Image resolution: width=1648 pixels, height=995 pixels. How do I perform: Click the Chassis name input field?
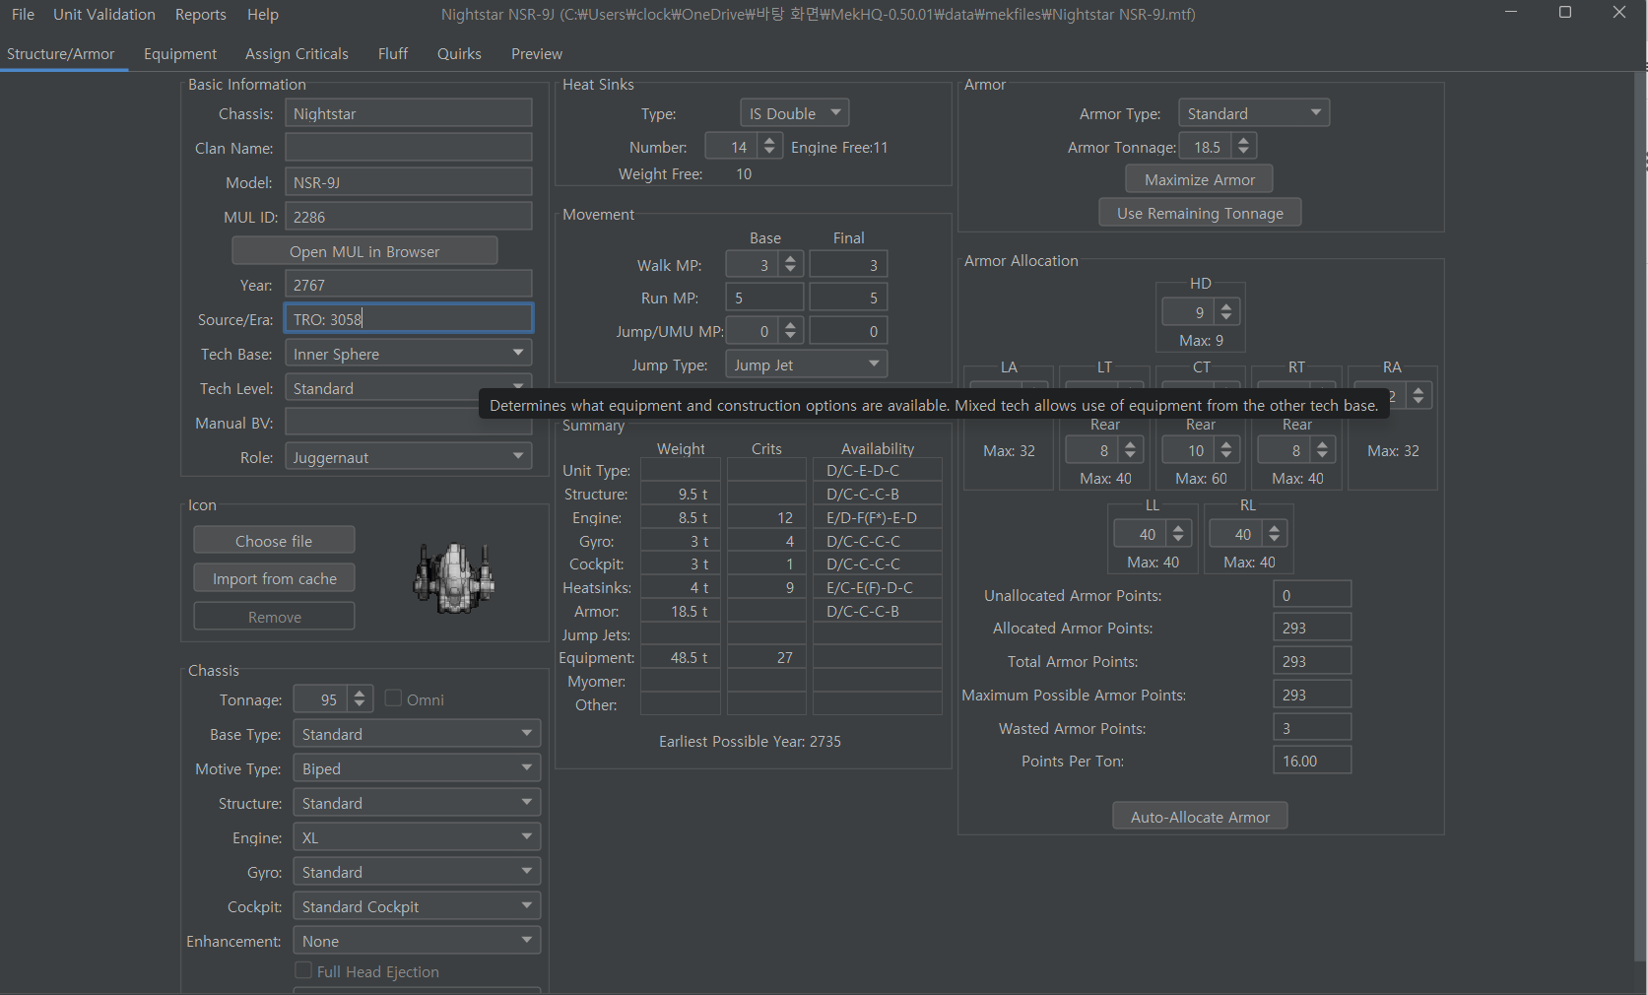click(x=408, y=113)
